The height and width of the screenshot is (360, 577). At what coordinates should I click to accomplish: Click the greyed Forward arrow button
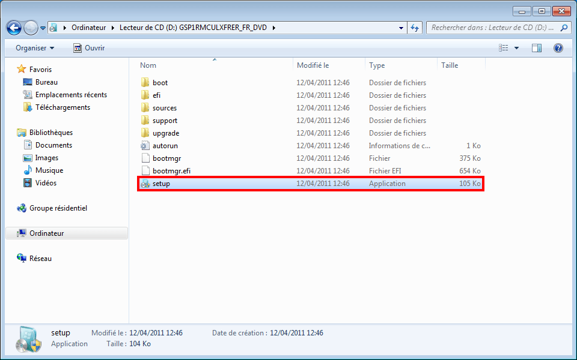point(31,28)
